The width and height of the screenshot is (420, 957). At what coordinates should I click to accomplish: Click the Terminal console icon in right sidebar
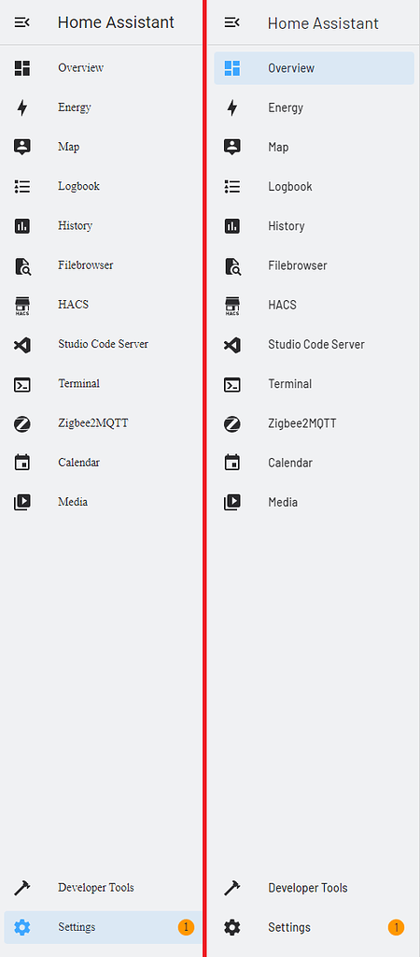pos(232,384)
